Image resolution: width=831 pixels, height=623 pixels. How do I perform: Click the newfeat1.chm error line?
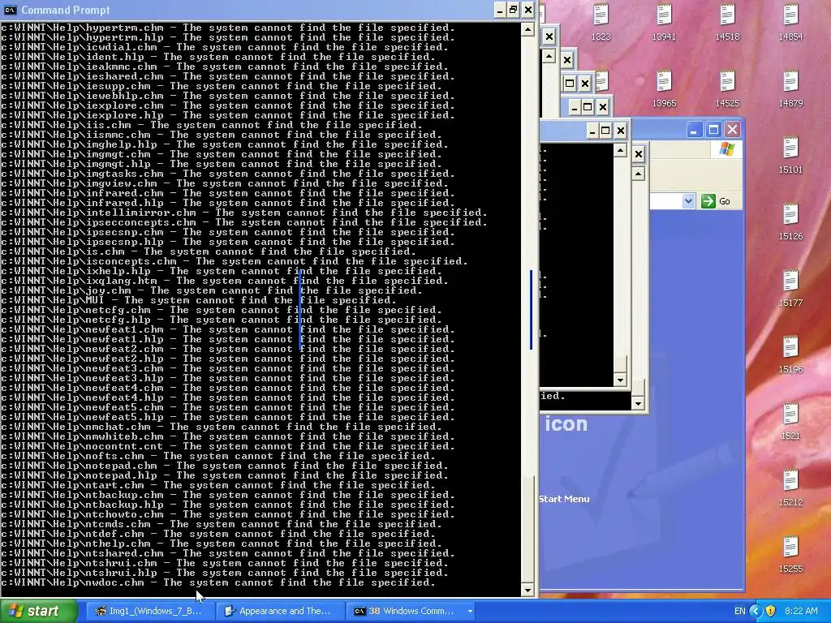pos(228,329)
